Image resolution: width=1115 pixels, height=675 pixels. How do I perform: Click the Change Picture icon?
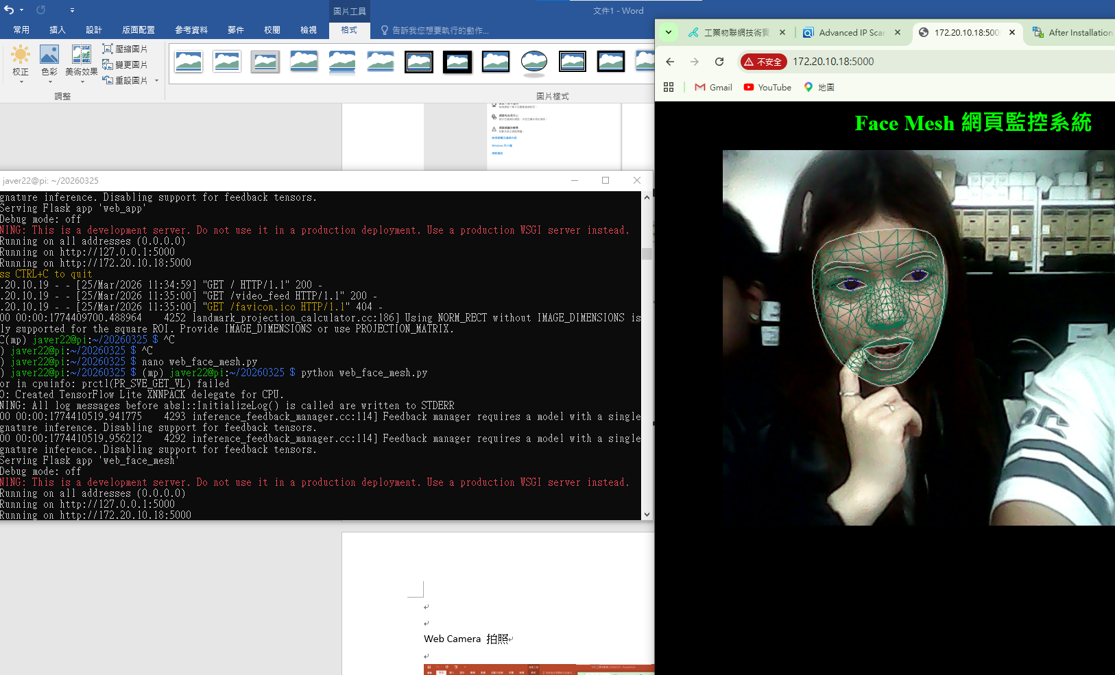tap(107, 64)
